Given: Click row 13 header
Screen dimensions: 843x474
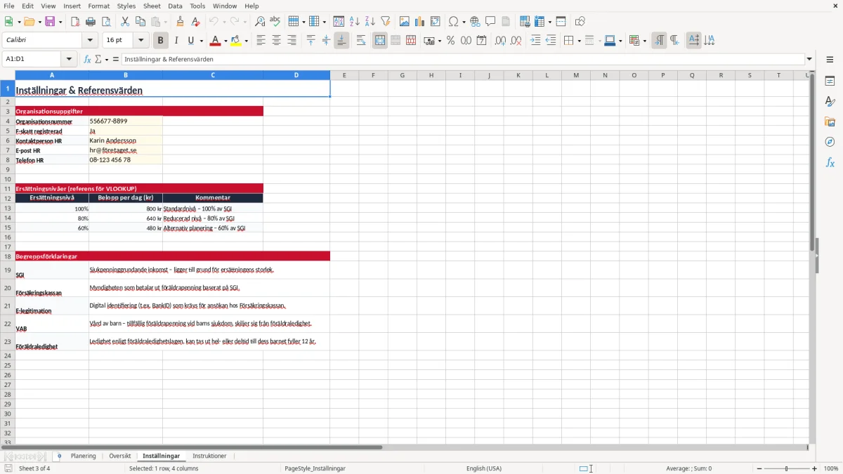Looking at the screenshot, I should point(8,209).
